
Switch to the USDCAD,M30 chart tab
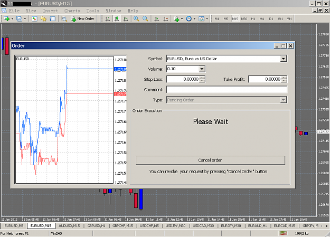[x=203, y=226]
